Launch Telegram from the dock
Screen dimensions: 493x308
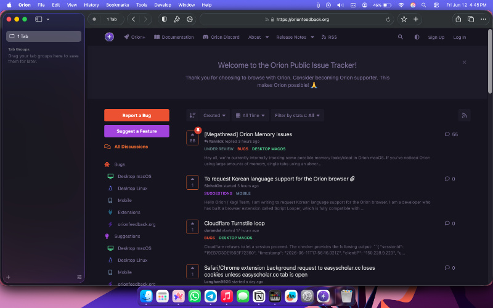point(211,296)
